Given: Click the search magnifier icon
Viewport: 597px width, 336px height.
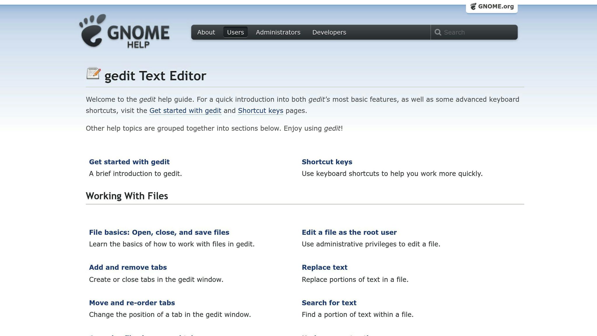Looking at the screenshot, I should pyautogui.click(x=438, y=32).
